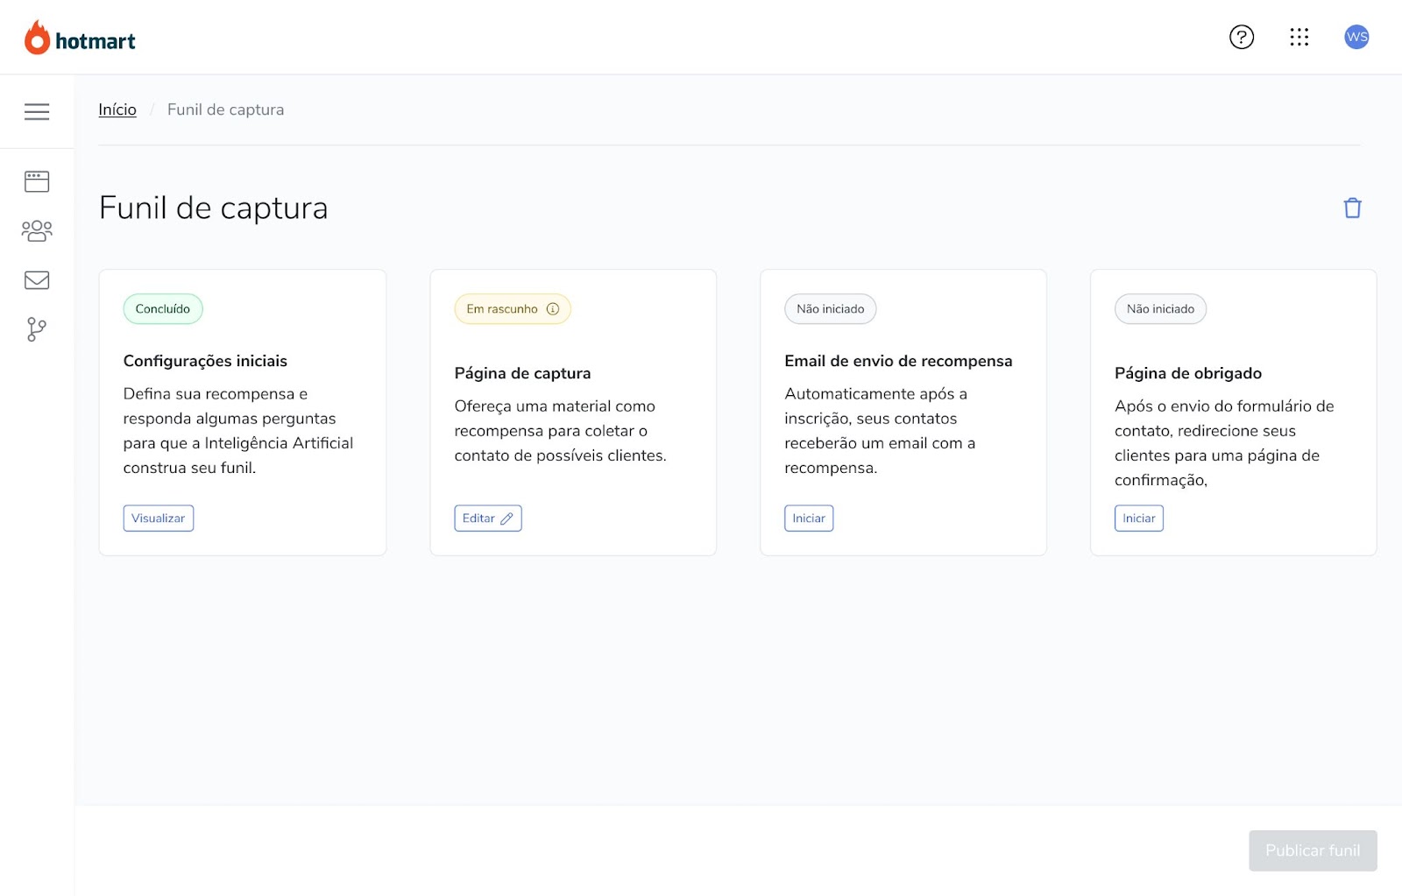Click Não iniciado badge on obrigado card
The width and height of the screenshot is (1402, 896).
click(x=1161, y=309)
